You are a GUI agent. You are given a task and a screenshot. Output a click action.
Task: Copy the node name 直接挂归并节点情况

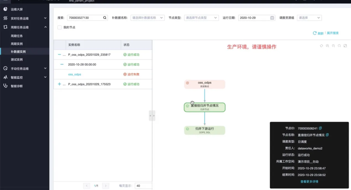click(x=327, y=135)
